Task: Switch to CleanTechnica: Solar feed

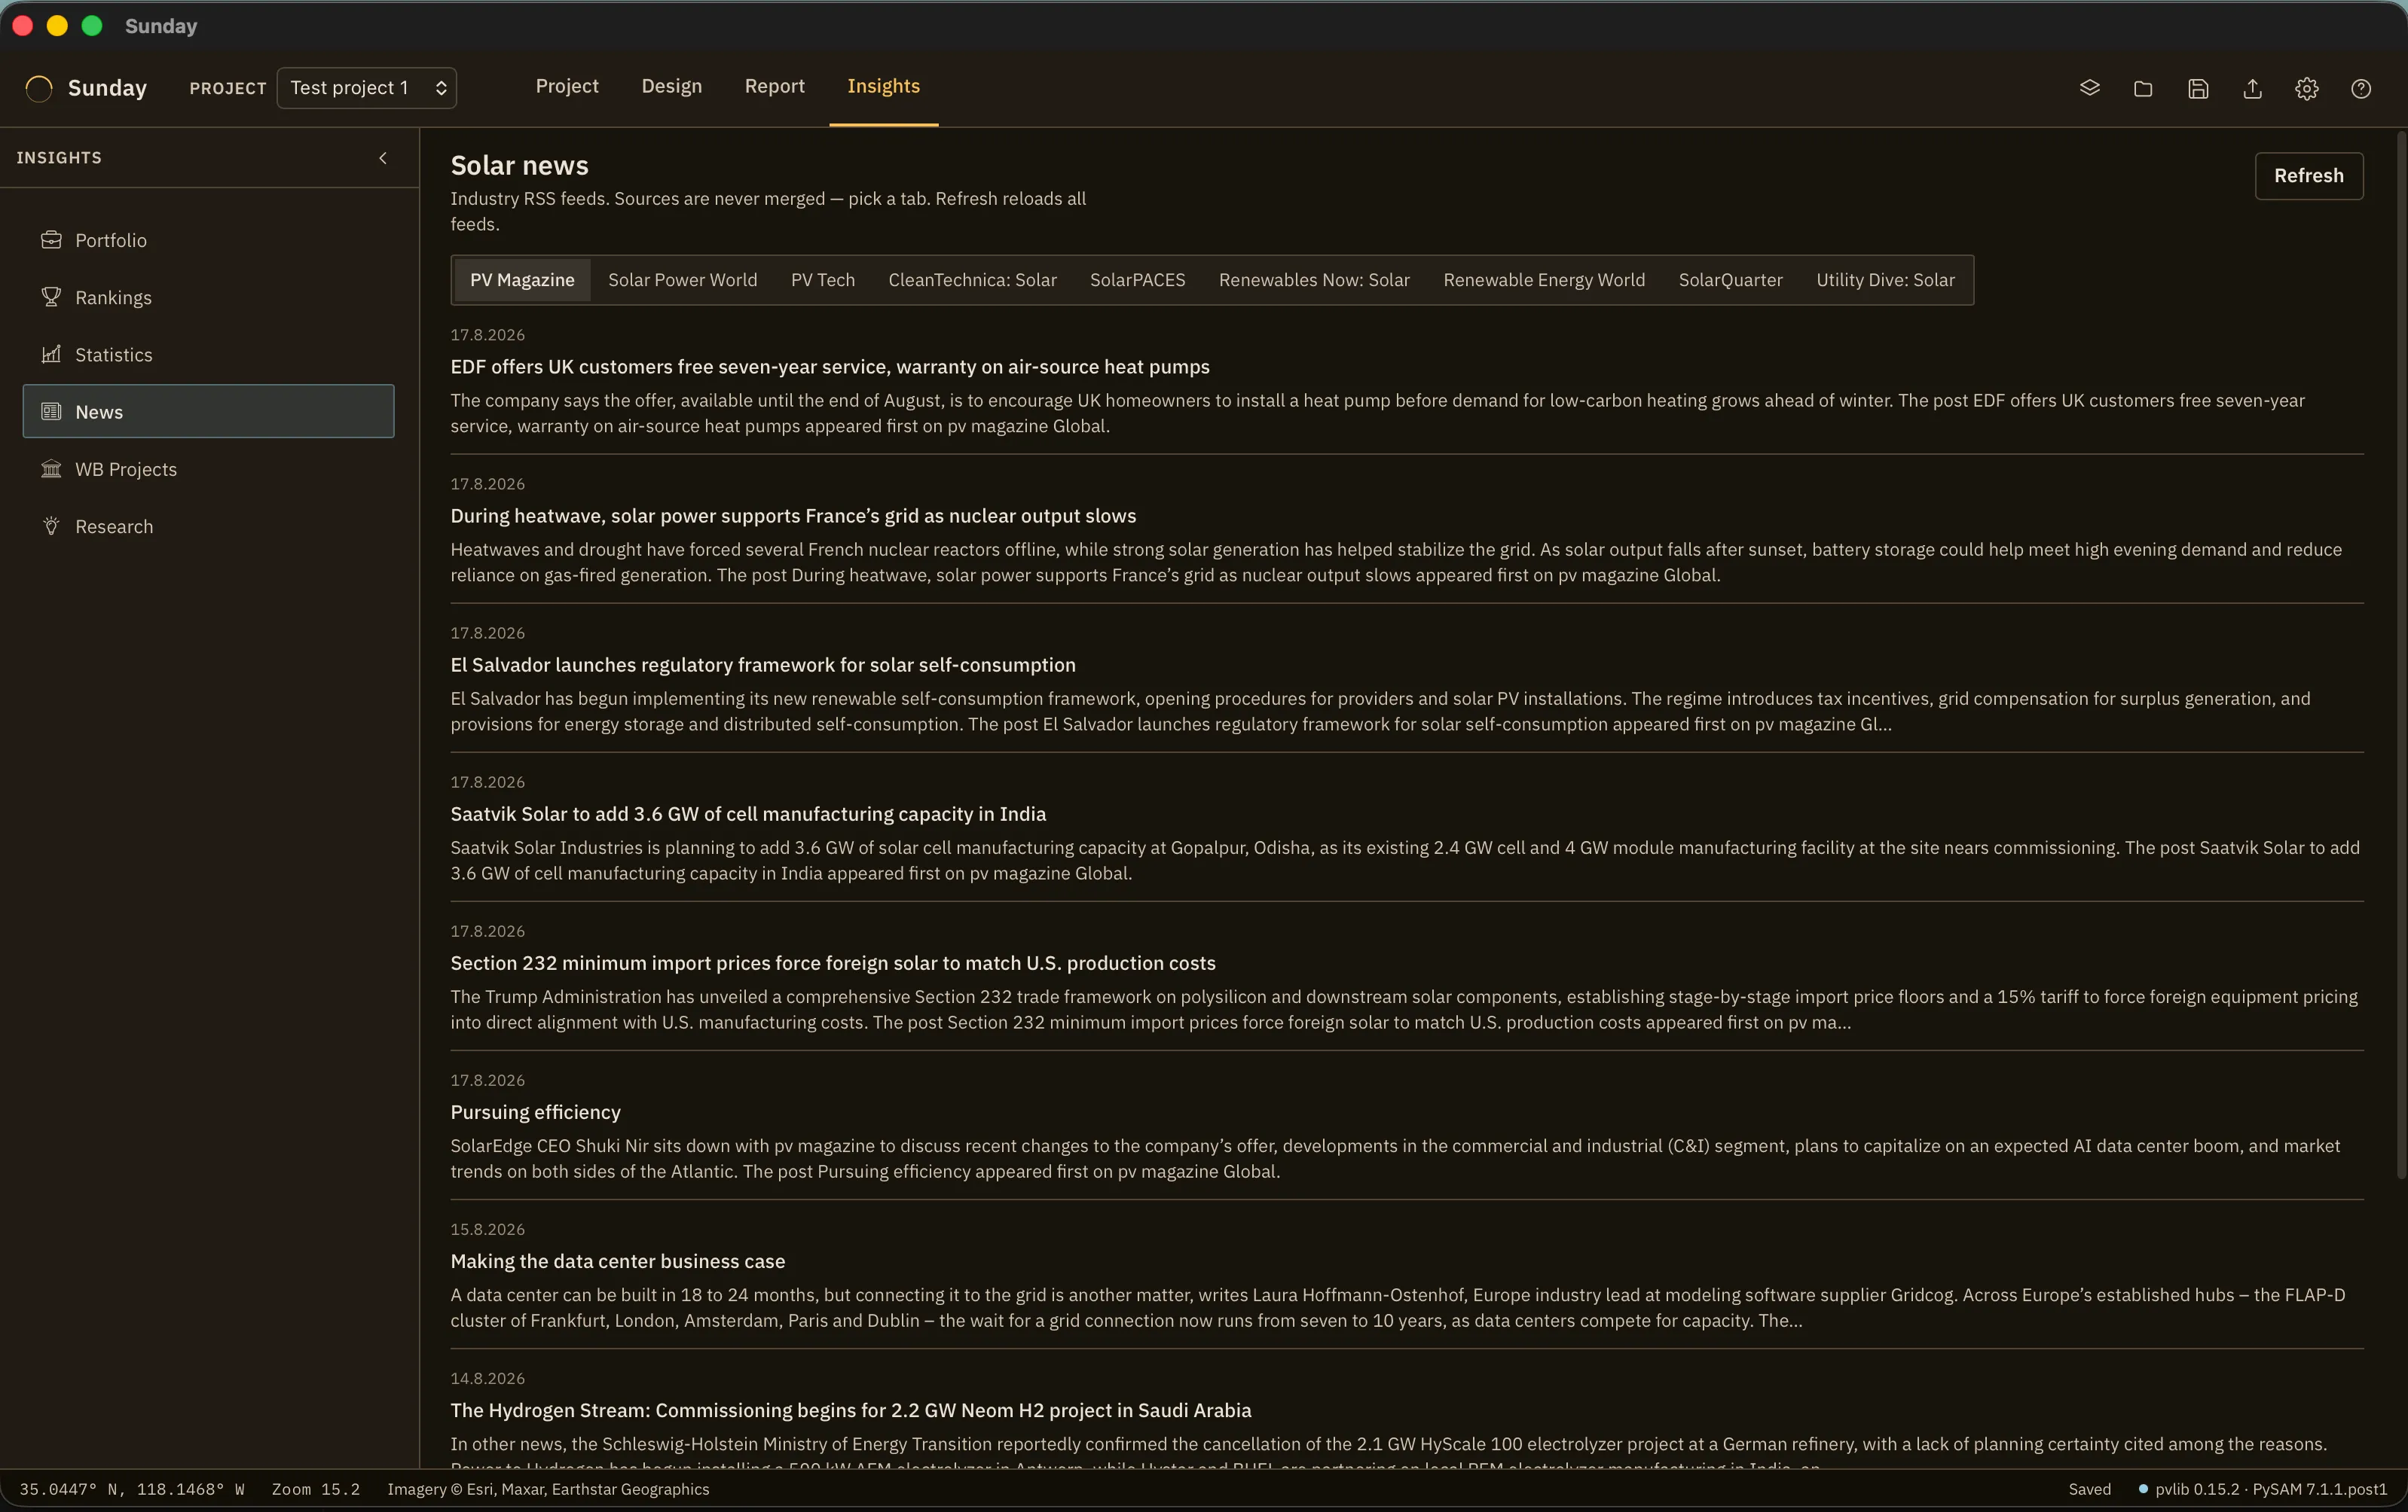Action: tap(972, 280)
